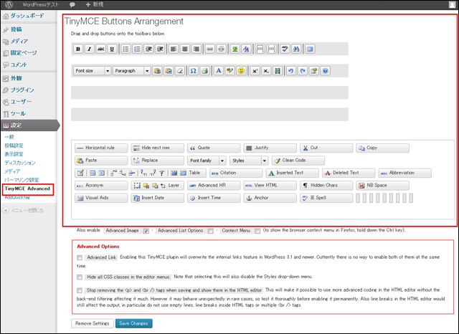This screenshot has height=334, width=459.
Task: Click the Save Changes button
Action: 134,324
